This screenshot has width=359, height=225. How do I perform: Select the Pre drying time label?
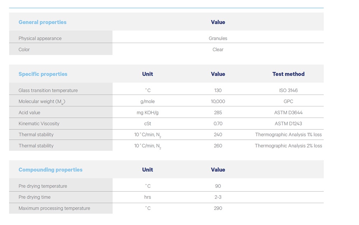[34, 197]
